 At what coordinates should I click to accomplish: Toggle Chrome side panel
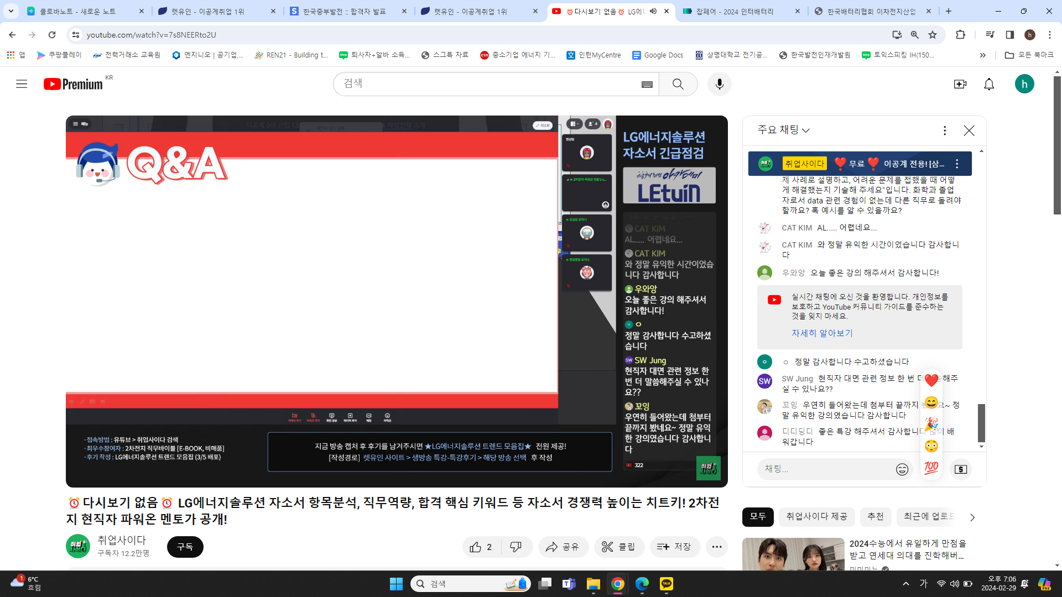click(1009, 35)
